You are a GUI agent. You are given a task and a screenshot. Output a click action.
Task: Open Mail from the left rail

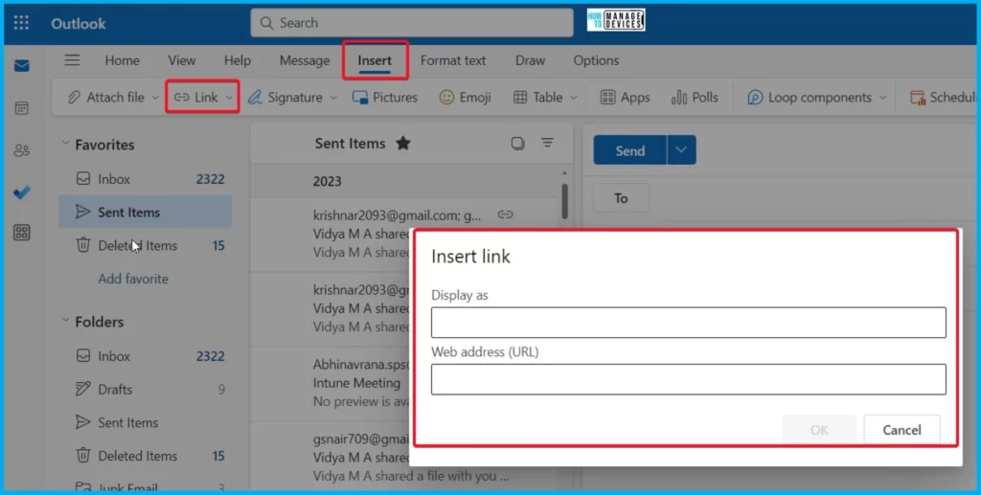point(21,66)
